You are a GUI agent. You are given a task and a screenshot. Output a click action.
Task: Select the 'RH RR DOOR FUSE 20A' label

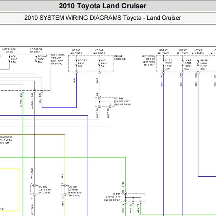click(x=204, y=65)
